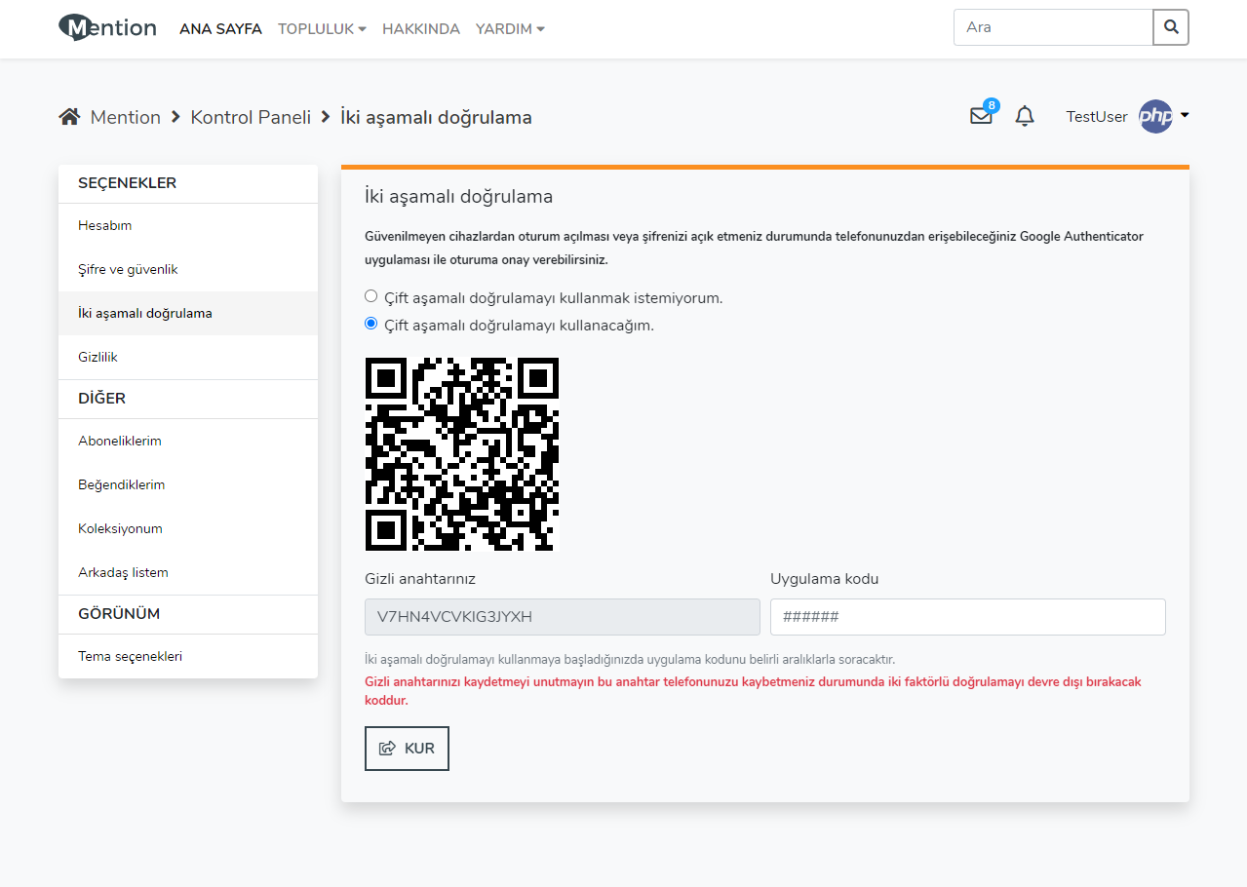Image resolution: width=1247 pixels, height=887 pixels.
Task: Click the QR code image
Action: pos(462,454)
